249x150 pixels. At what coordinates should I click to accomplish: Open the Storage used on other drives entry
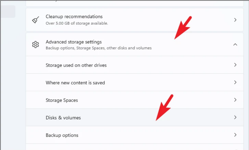click(76, 65)
